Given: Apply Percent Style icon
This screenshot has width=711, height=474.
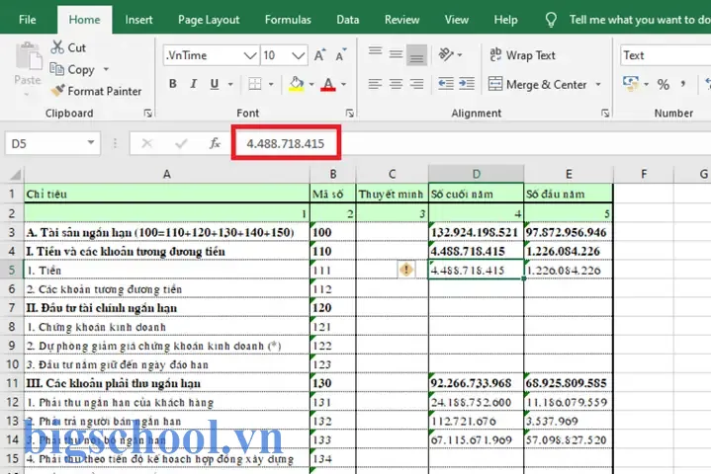Looking at the screenshot, I should click(664, 84).
